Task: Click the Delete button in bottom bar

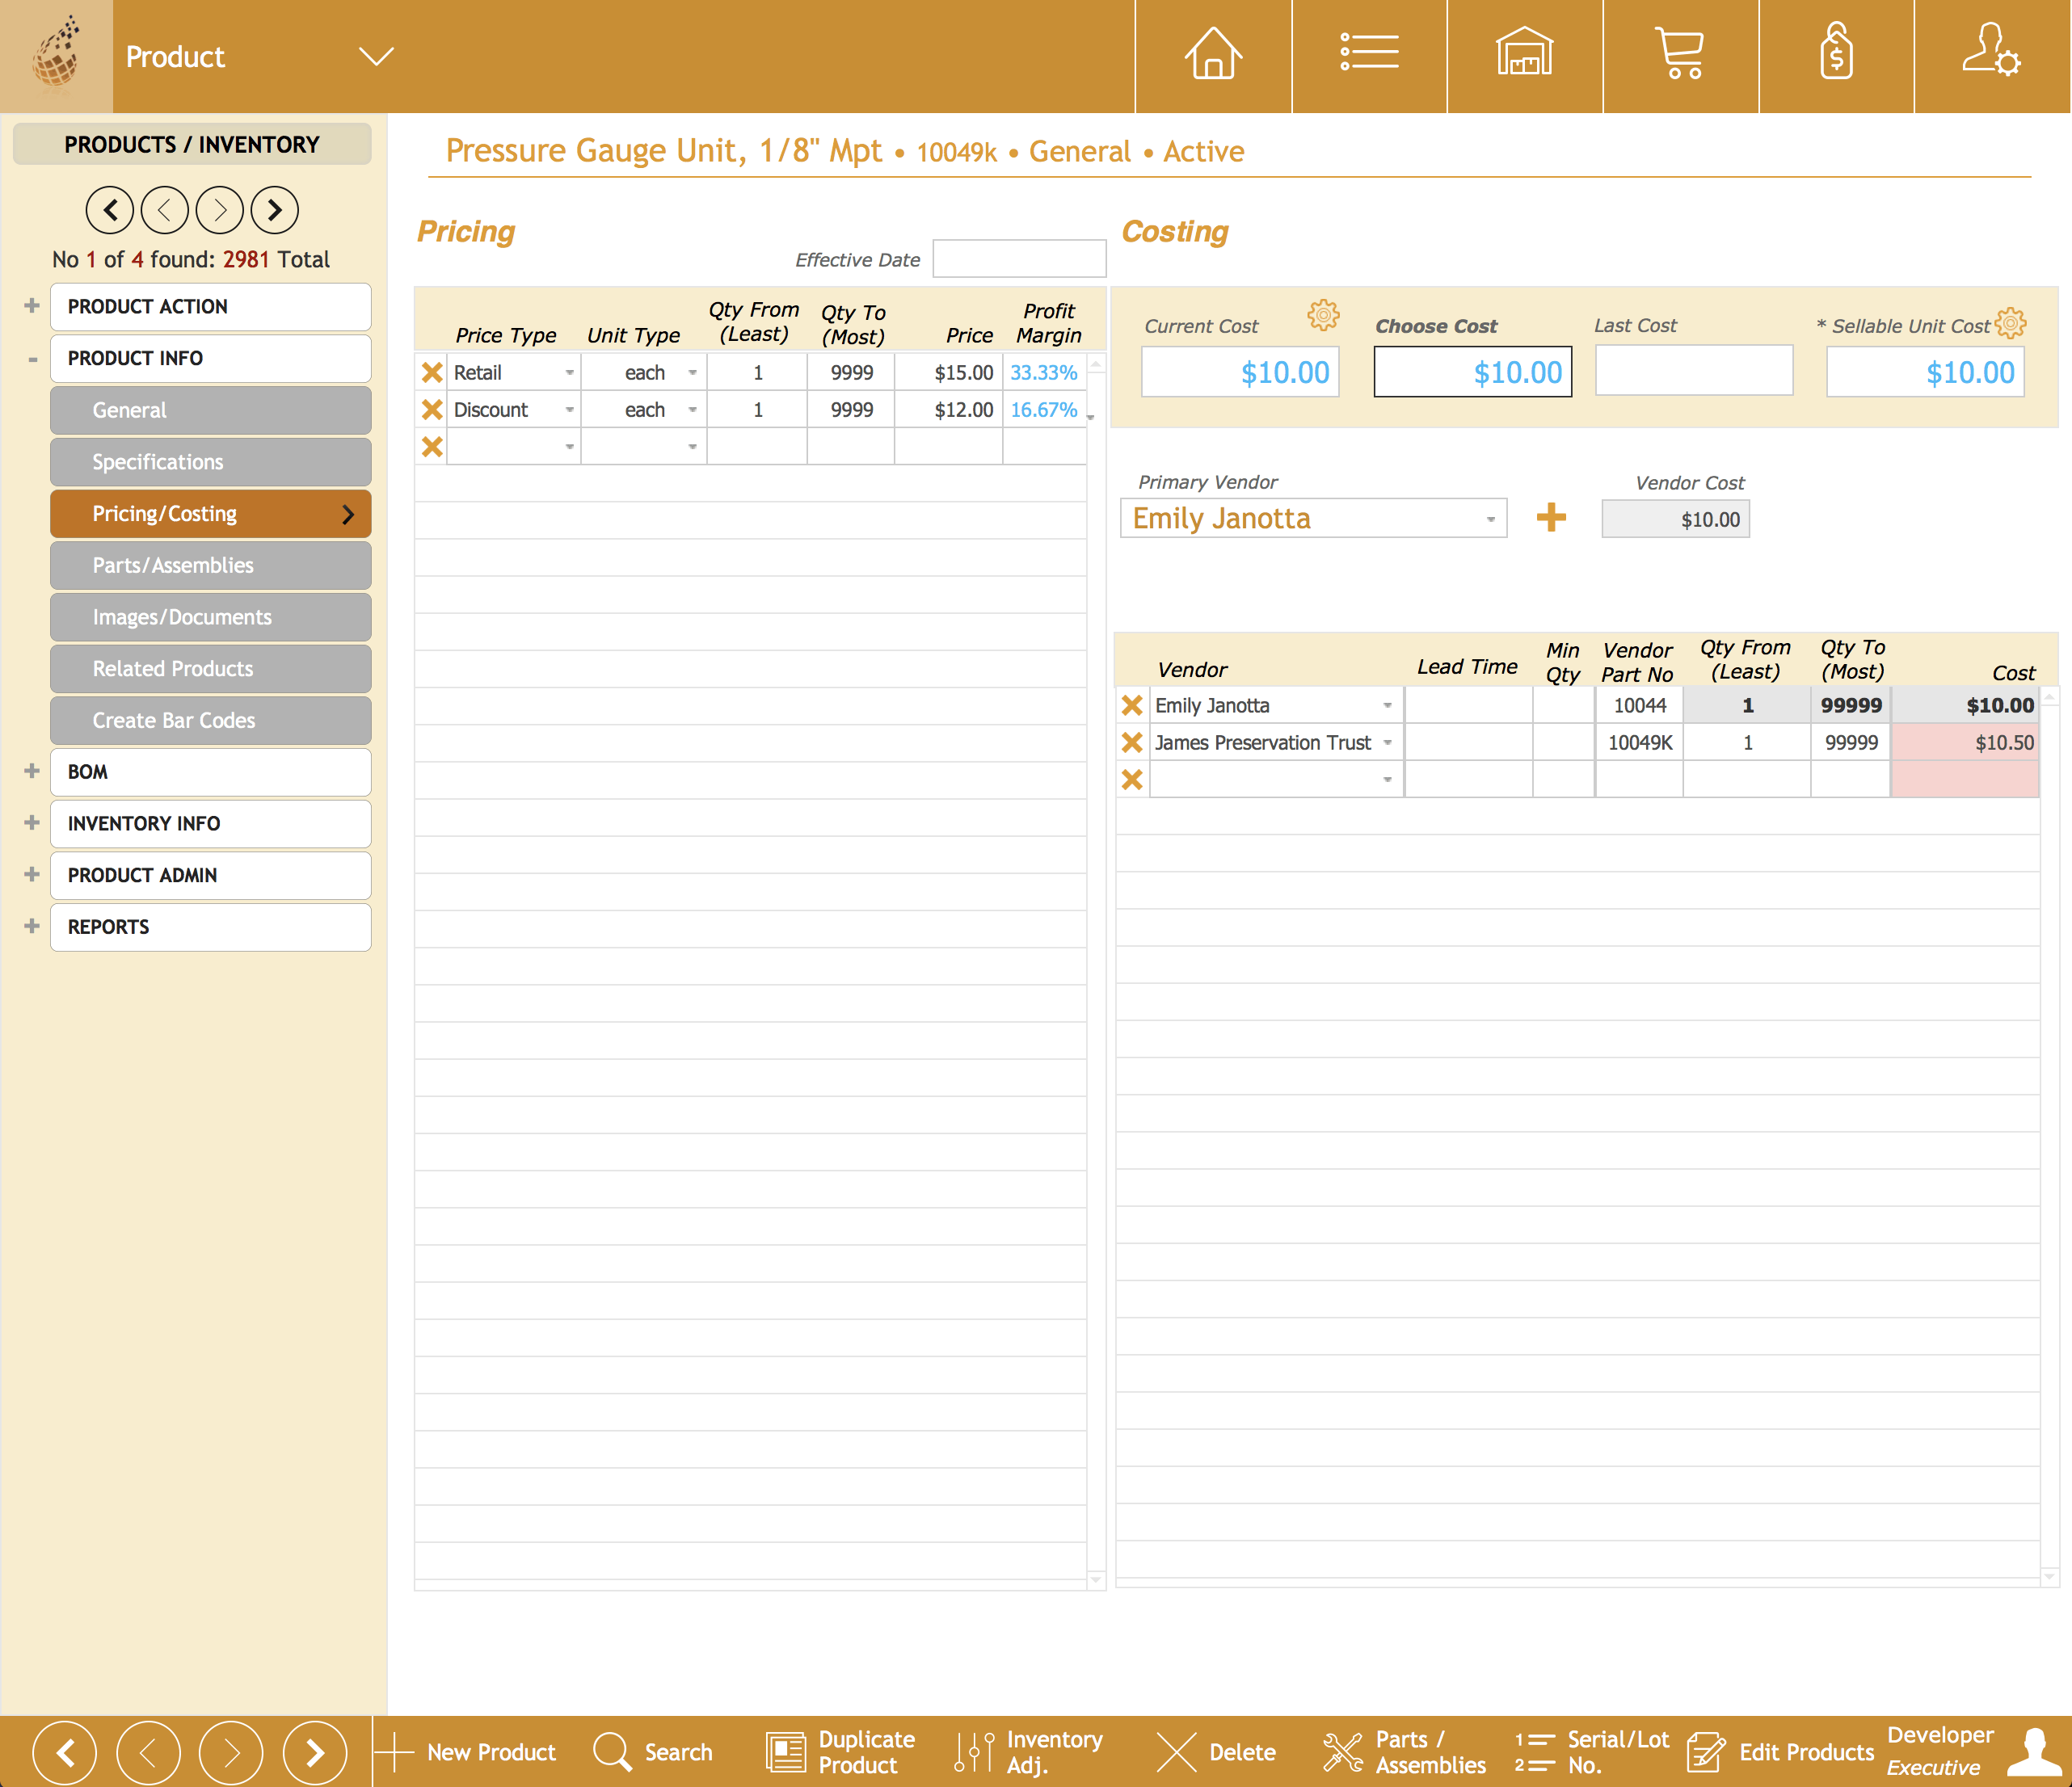Action: click(1216, 1752)
